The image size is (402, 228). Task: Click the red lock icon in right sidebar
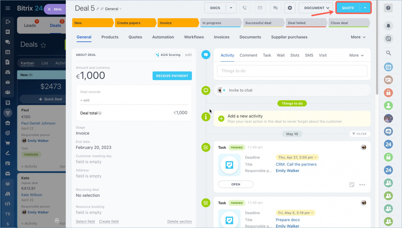388,93
